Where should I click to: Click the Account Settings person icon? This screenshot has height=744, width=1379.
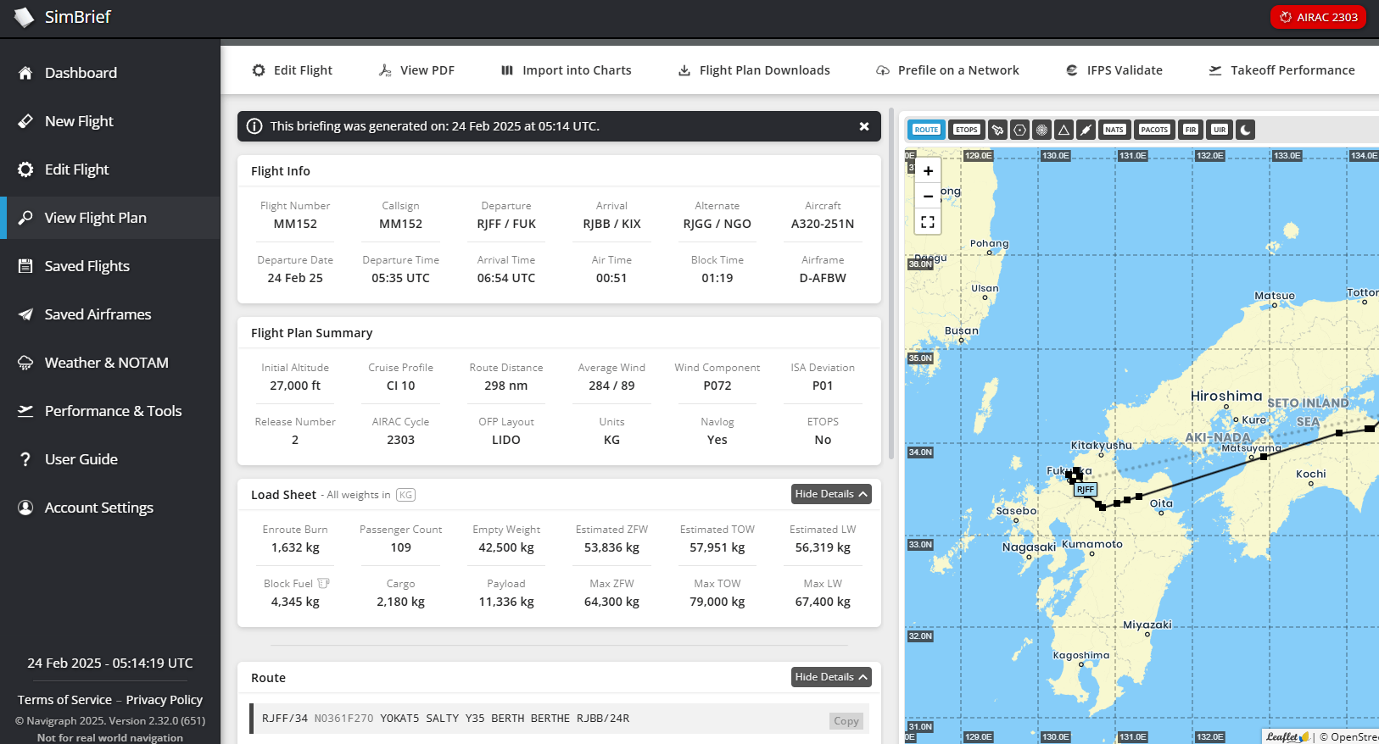[25, 508]
